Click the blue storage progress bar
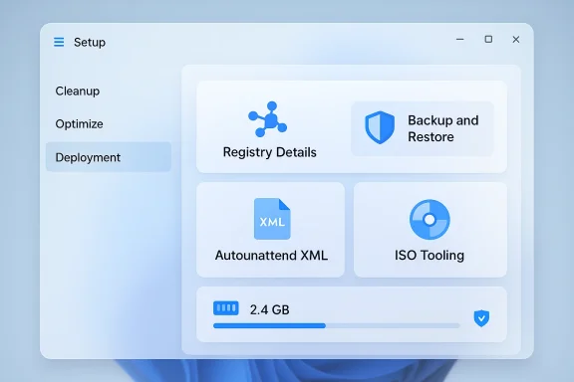The width and height of the screenshot is (574, 382). point(269,325)
